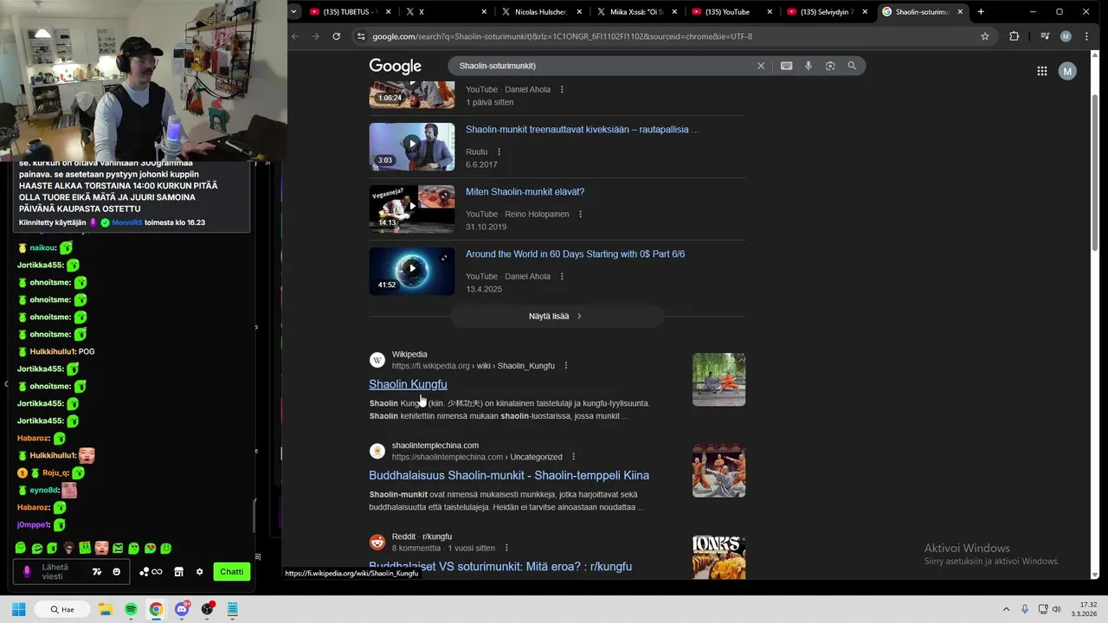Click purple microphone in chat input

27,572
